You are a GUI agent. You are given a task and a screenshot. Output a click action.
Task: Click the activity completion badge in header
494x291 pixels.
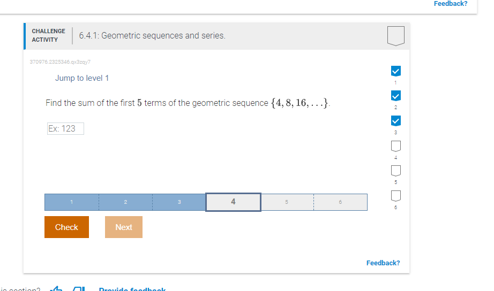(x=396, y=36)
